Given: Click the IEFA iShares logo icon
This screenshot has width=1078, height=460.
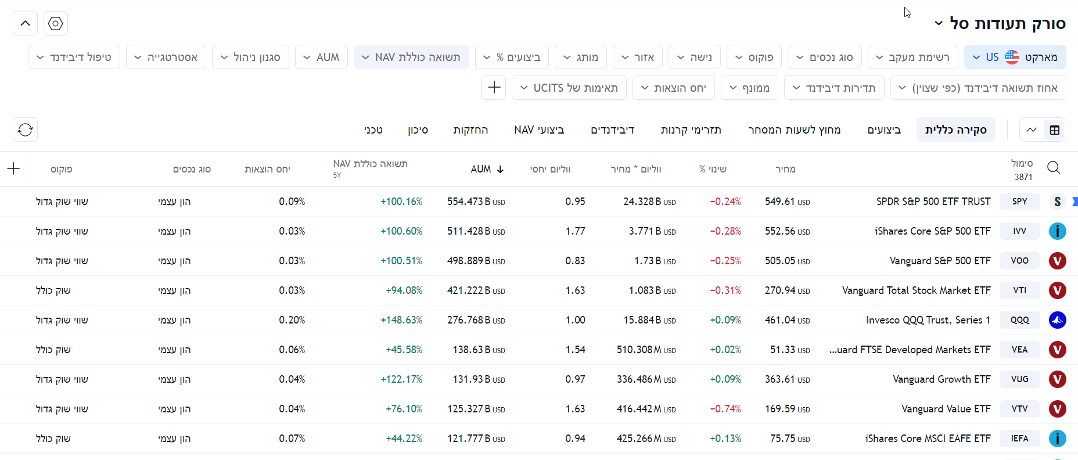Looking at the screenshot, I should (1057, 439).
